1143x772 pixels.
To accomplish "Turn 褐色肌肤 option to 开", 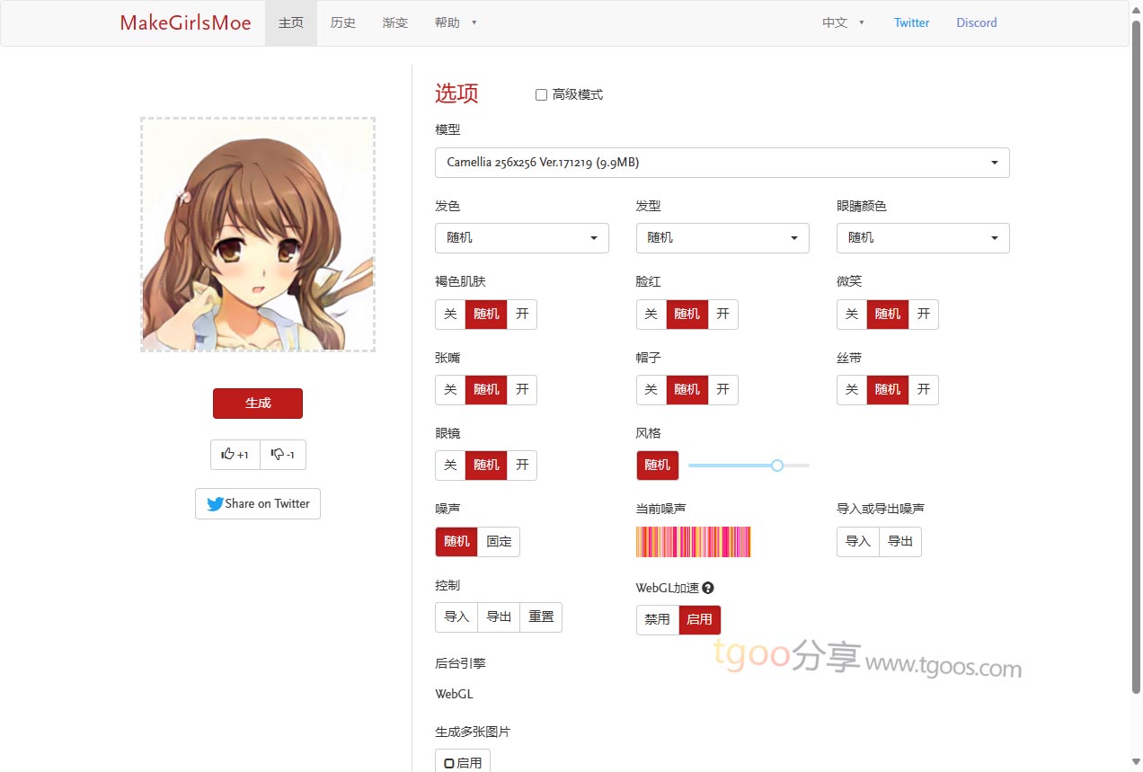I will click(x=522, y=315).
